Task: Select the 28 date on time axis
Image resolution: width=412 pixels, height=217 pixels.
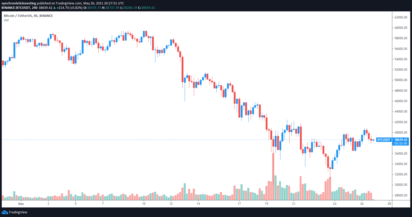Action: click(389, 204)
